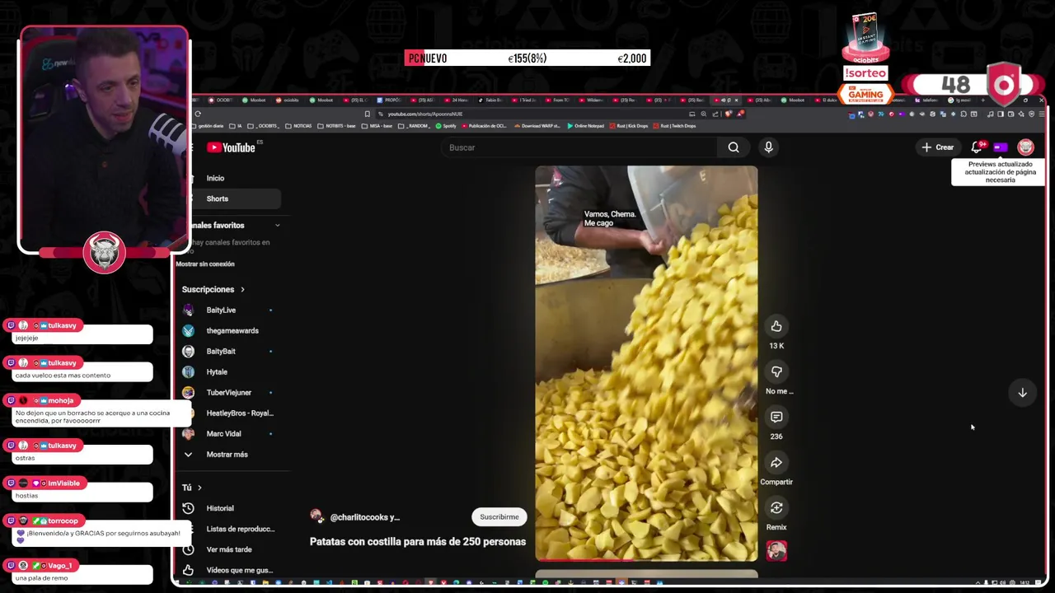The width and height of the screenshot is (1055, 593).
Task: Open Brave Rewards triangle icon
Action: point(740,114)
